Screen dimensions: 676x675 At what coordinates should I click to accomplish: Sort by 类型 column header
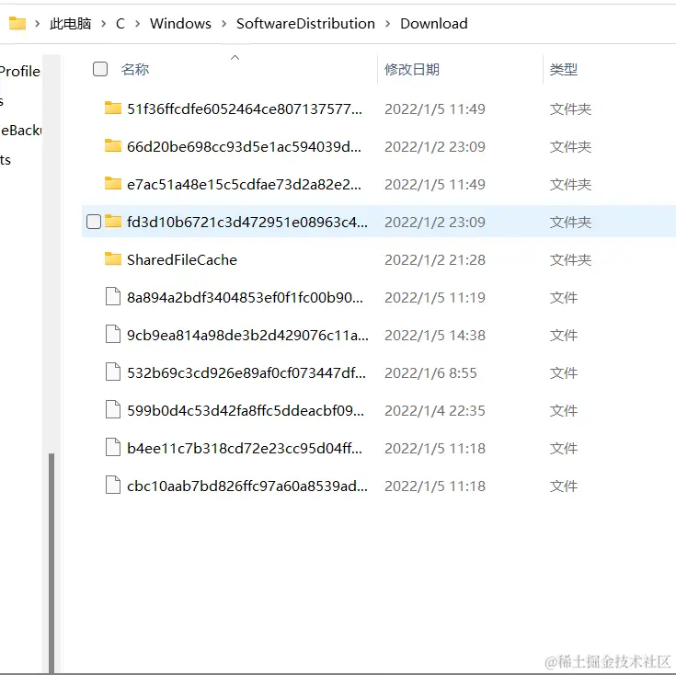coord(564,69)
